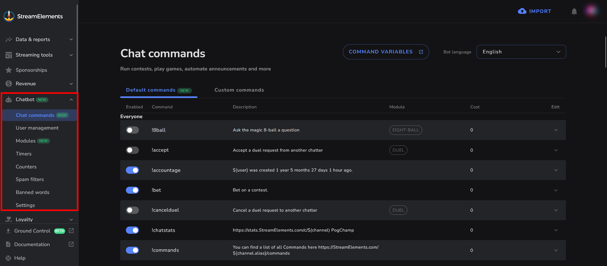Disable the !commands command toggle

(x=132, y=250)
